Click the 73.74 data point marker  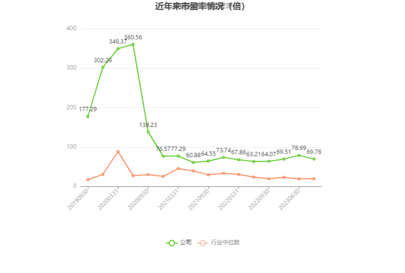[x=223, y=157]
